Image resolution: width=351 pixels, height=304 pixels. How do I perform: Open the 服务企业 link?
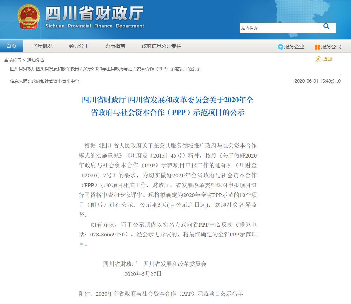pos(294,47)
